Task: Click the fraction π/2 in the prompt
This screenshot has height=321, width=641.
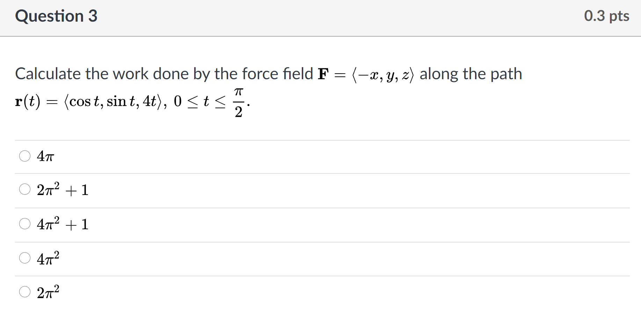Action: click(238, 101)
